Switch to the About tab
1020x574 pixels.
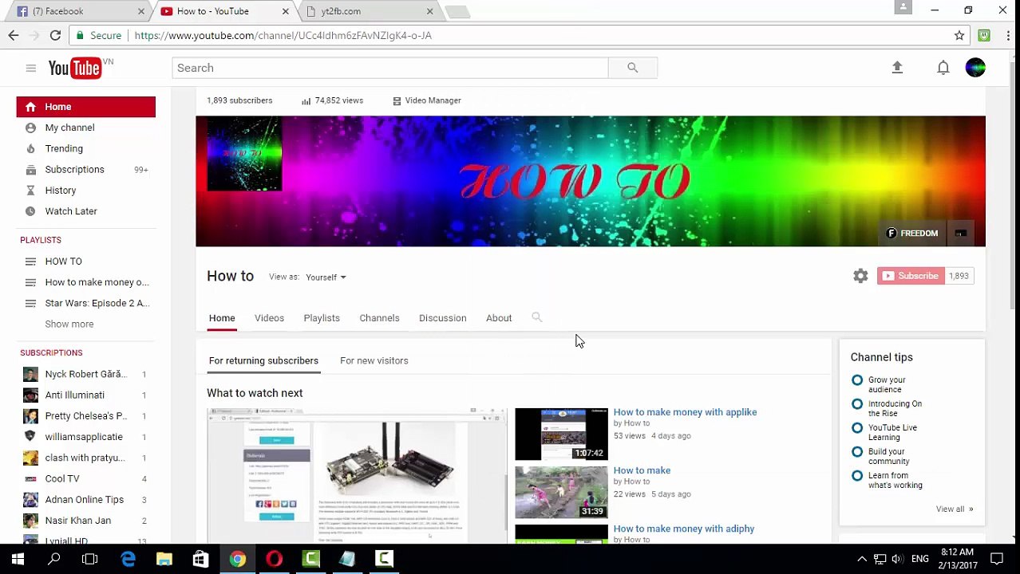[x=499, y=318]
